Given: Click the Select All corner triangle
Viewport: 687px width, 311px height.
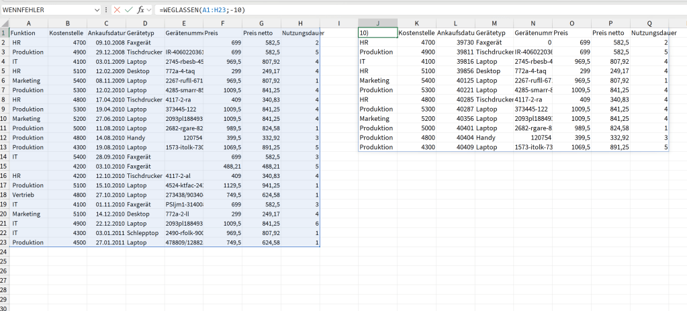Looking at the screenshot, I should tap(4, 24).
